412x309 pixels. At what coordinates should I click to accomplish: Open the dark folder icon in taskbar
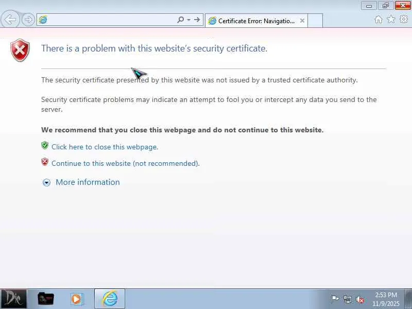pos(46,299)
